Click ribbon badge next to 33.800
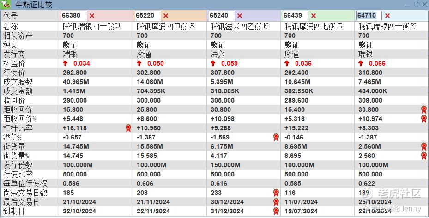 [x=424, y=109]
